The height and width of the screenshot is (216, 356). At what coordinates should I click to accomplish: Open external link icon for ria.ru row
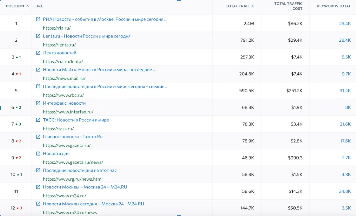coord(38,19)
